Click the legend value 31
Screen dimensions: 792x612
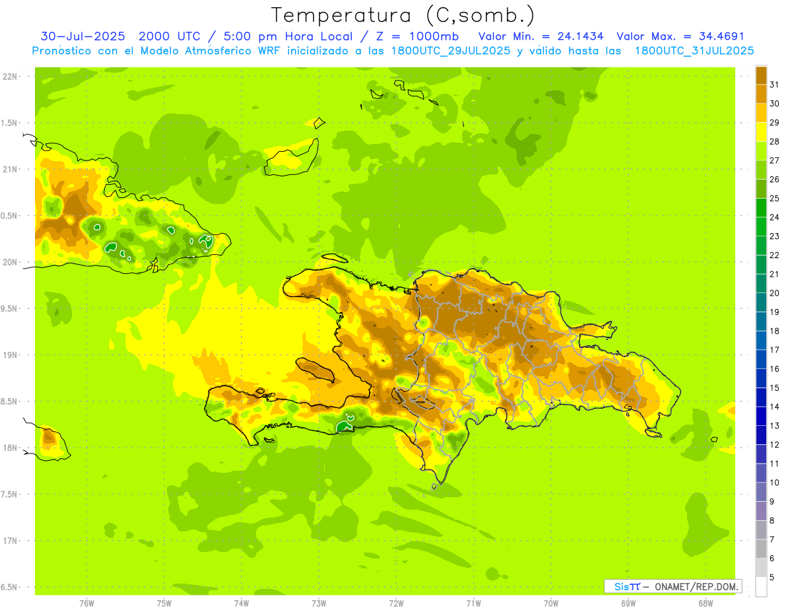tap(775, 84)
